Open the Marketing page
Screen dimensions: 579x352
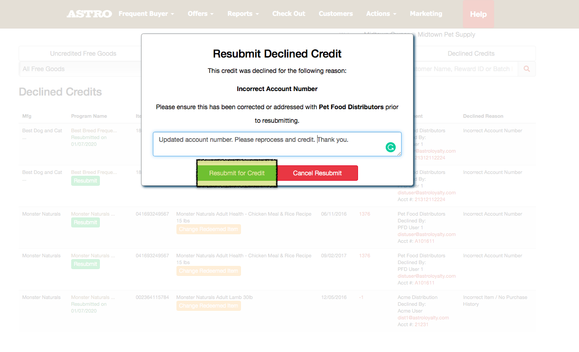(426, 14)
